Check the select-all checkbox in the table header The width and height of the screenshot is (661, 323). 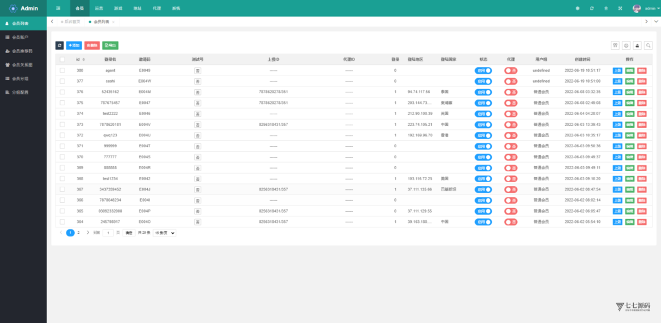[x=62, y=59]
